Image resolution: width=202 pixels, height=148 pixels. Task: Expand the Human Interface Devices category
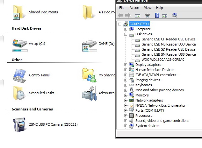coord(126,70)
